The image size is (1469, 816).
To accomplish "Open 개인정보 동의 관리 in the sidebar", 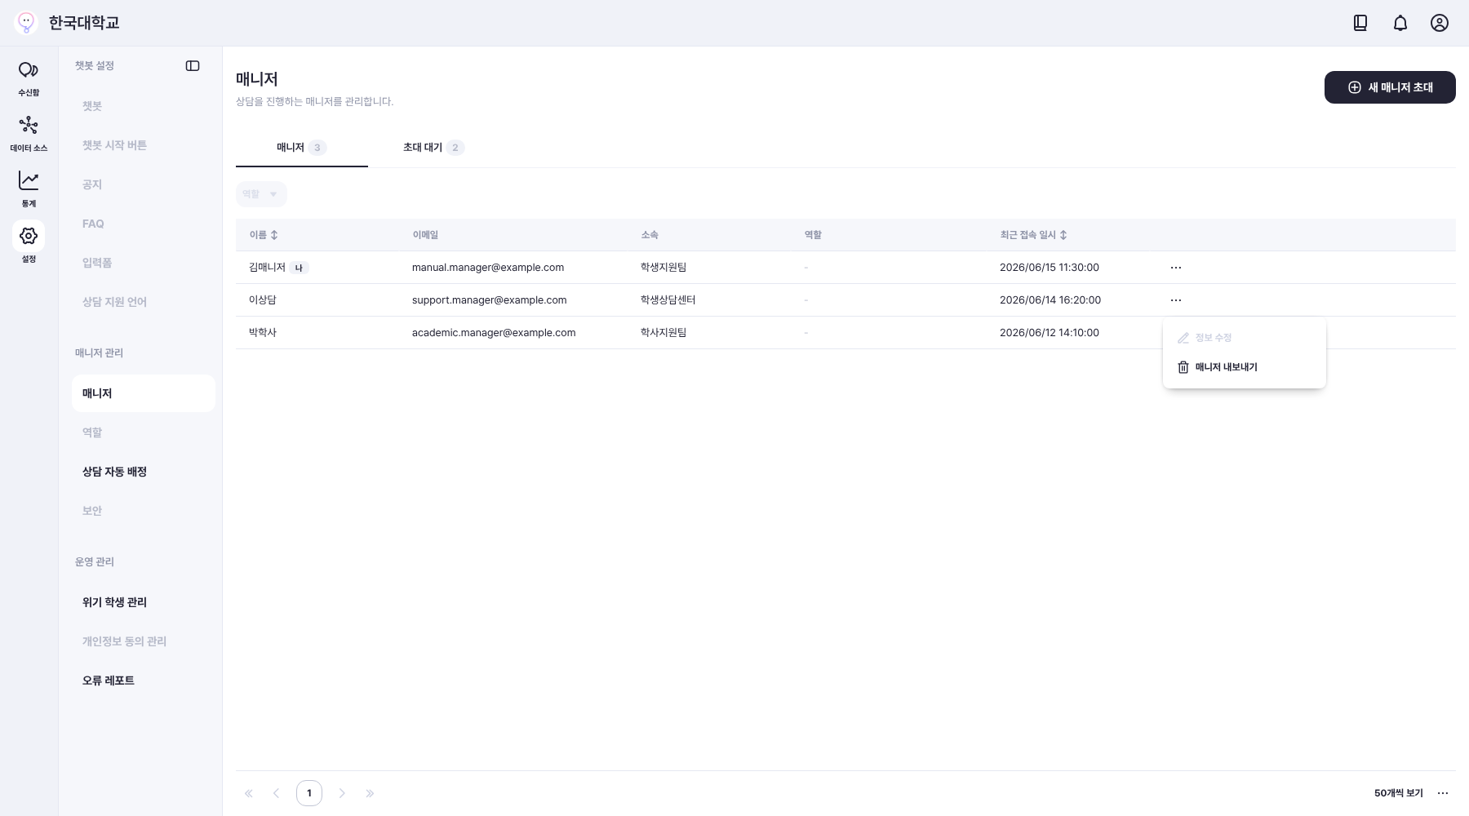I will click(x=144, y=641).
